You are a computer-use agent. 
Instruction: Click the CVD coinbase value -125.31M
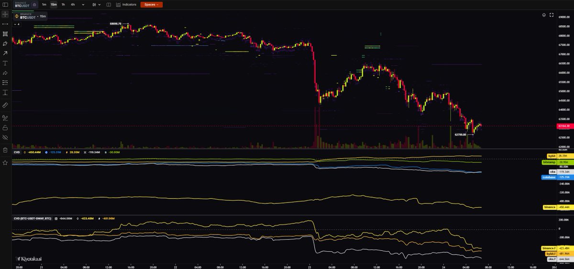(55, 152)
